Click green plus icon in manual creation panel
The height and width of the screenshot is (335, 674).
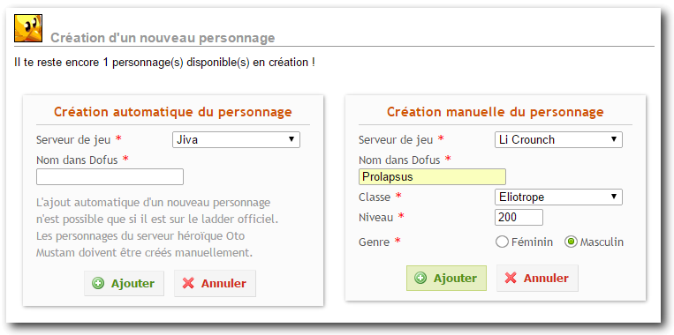(420, 278)
